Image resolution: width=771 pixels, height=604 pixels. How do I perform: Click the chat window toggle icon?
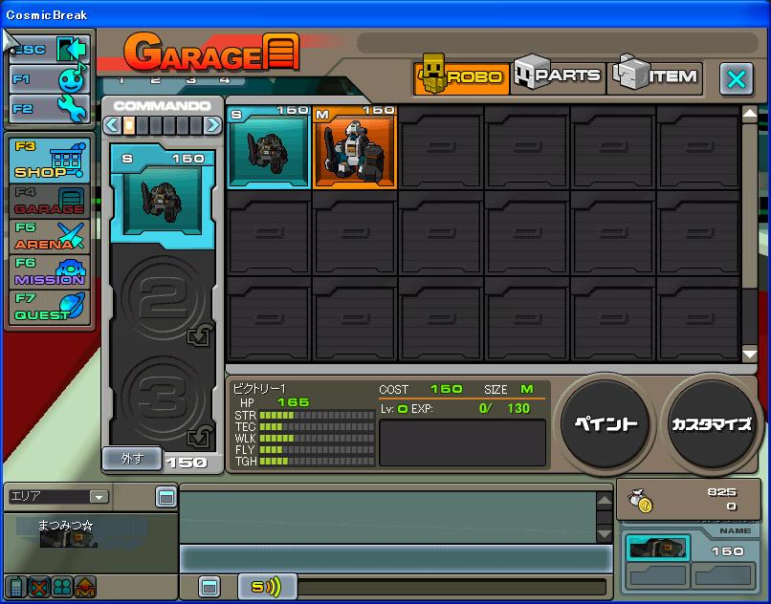point(209,586)
